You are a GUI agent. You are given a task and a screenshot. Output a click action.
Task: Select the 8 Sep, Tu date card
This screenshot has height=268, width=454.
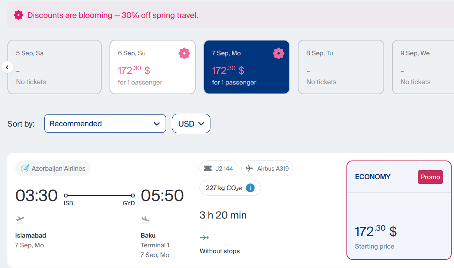(341, 67)
